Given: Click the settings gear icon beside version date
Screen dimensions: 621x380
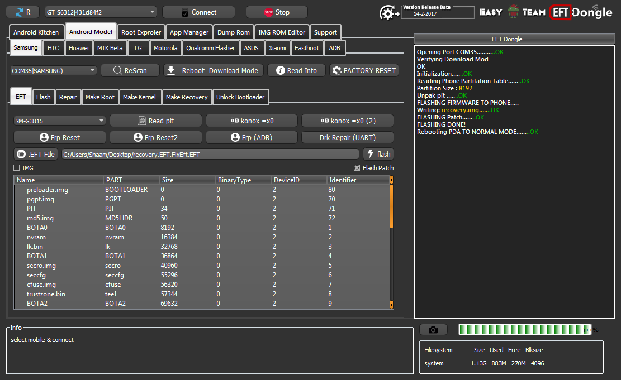Looking at the screenshot, I should click(x=388, y=13).
